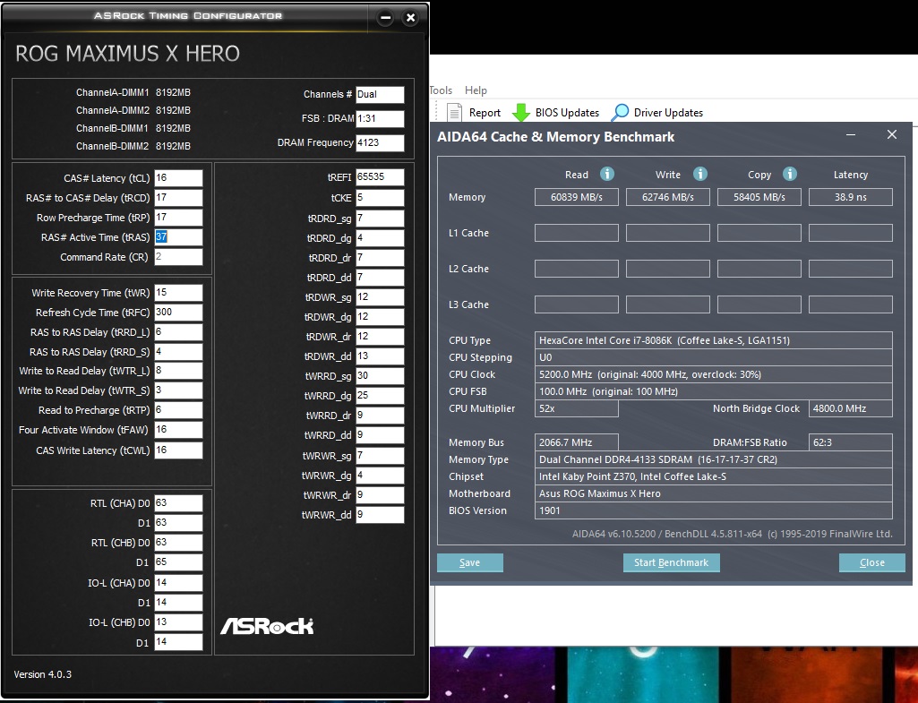918x703 pixels.
Task: Click the RAS# to CAS# Delay (tRCD) field
Action: coord(178,198)
